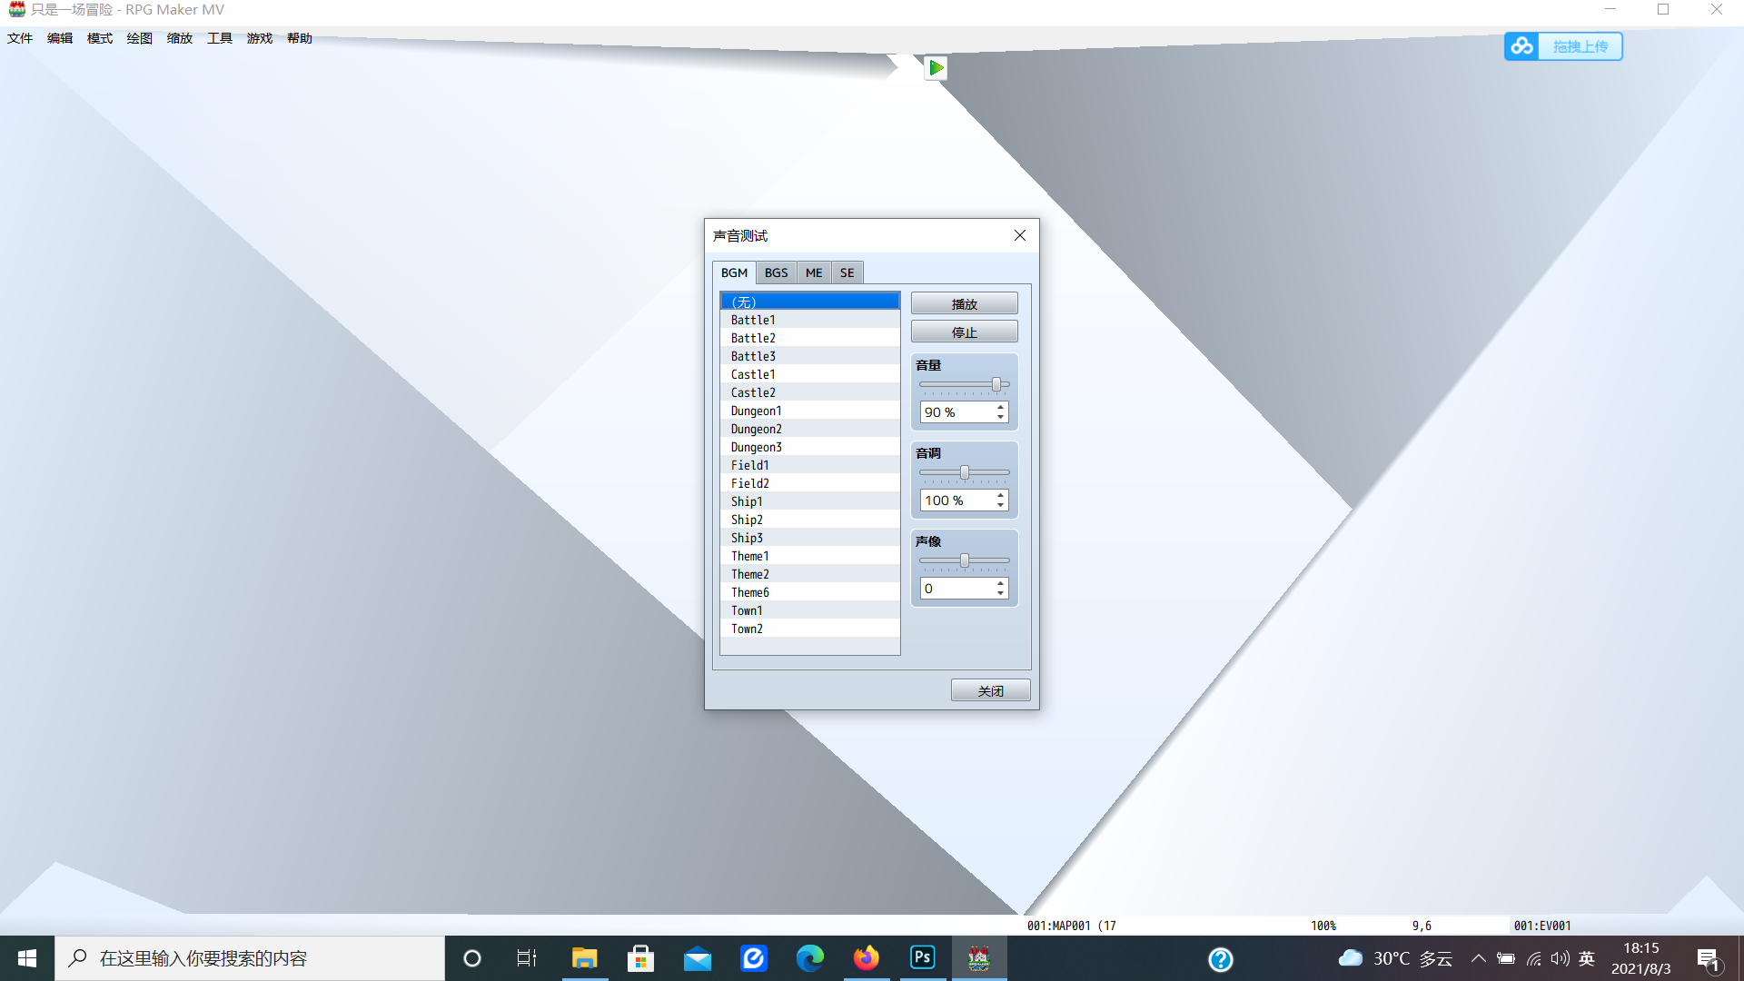This screenshot has width=1744, height=981.
Task: Click the 播放 play button
Action: (x=964, y=304)
